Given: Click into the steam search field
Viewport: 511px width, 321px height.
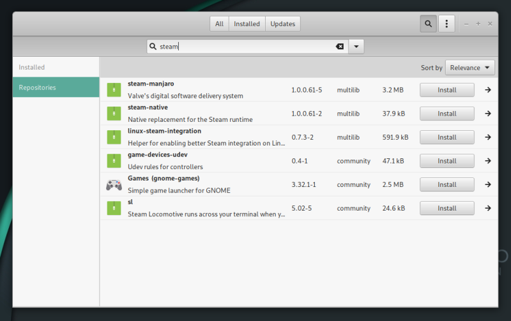Looking at the screenshot, I should pyautogui.click(x=249, y=47).
